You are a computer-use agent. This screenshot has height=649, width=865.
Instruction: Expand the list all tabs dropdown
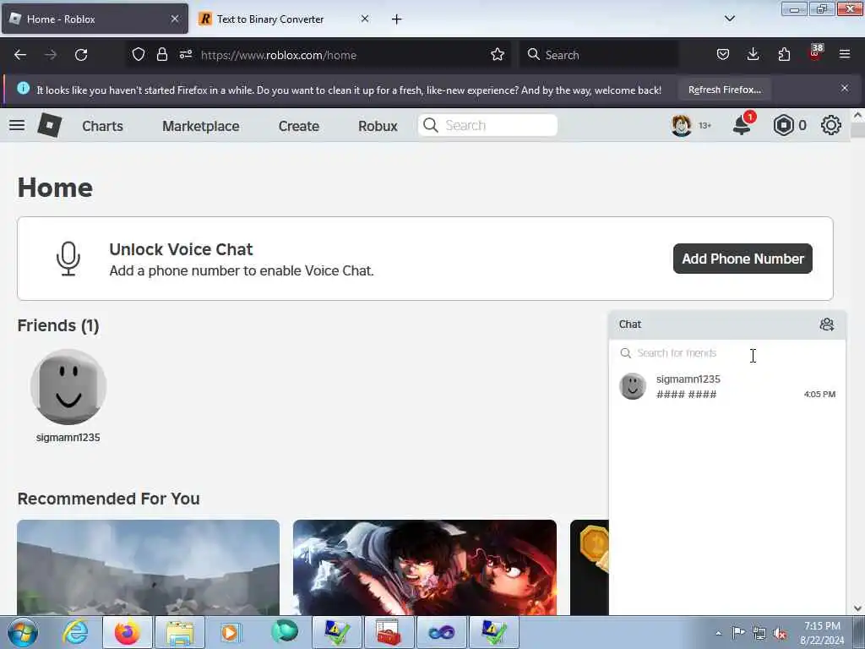point(730,19)
